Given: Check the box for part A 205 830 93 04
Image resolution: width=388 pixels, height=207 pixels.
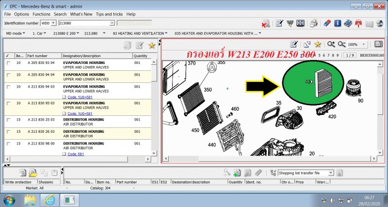Looking at the screenshot, I should tap(9, 63).
